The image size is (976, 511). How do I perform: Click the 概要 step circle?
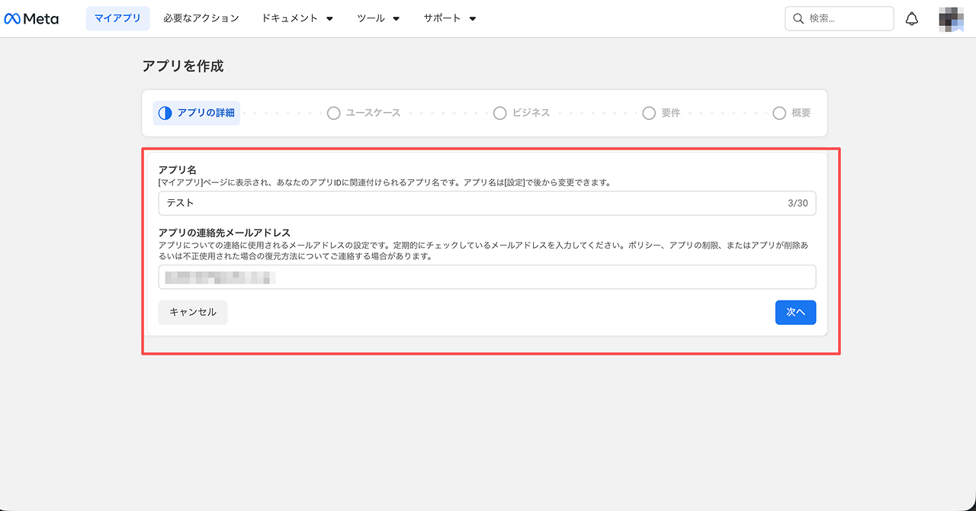point(779,113)
